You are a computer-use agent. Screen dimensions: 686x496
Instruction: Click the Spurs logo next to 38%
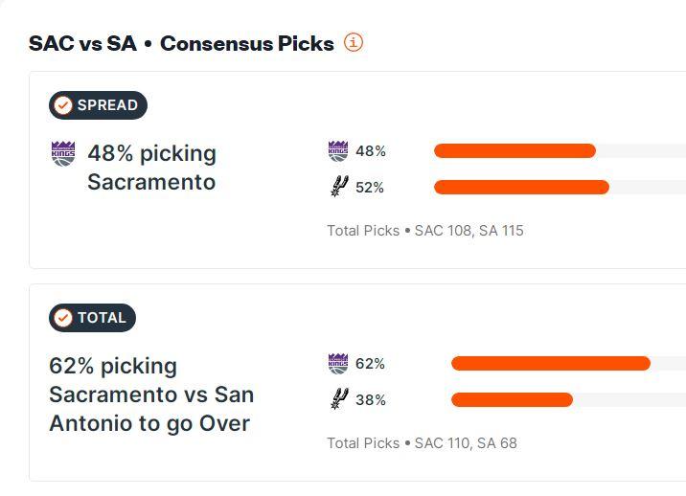click(x=338, y=399)
